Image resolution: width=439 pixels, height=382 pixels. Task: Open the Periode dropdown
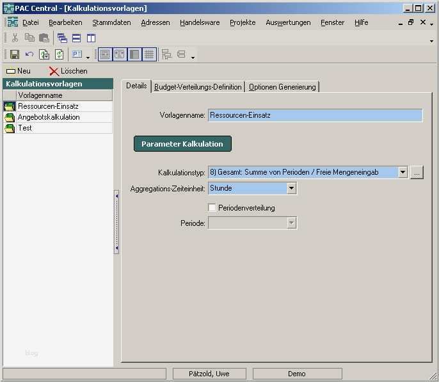click(x=291, y=223)
